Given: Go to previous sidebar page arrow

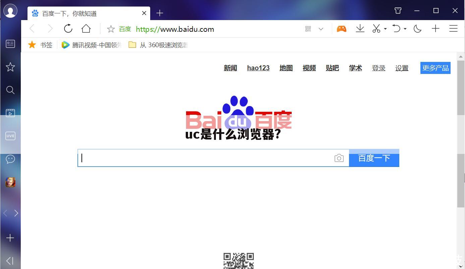Looking at the screenshot, I should (x=5, y=213).
